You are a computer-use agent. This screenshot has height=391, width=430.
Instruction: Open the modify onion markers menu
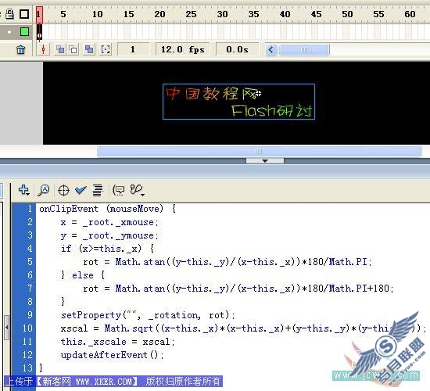click(106, 50)
